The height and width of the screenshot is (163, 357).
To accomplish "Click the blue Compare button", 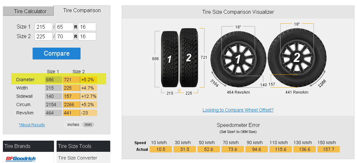I will coord(57,53).
